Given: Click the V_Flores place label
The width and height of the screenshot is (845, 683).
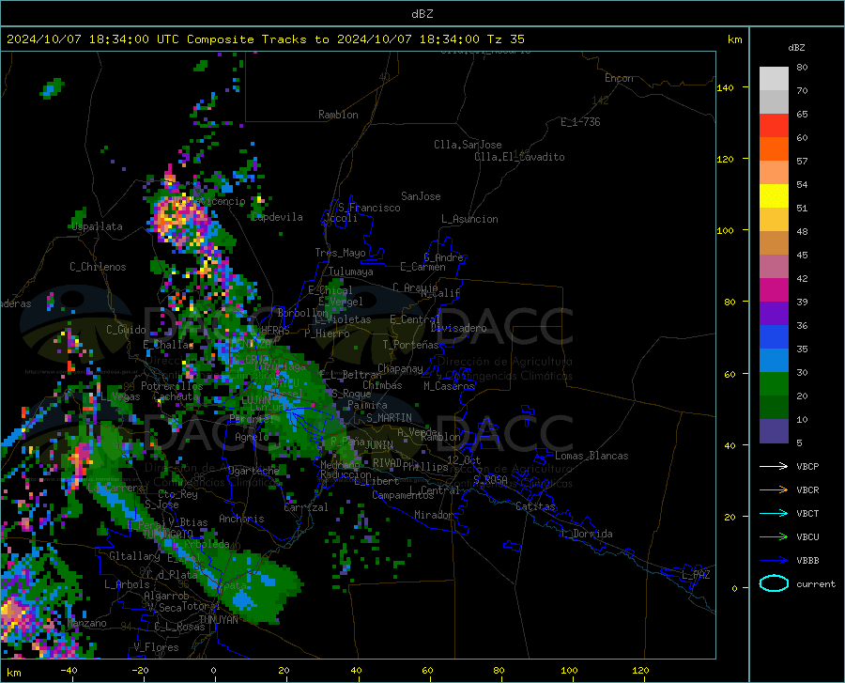Looking at the screenshot, I should 156,647.
